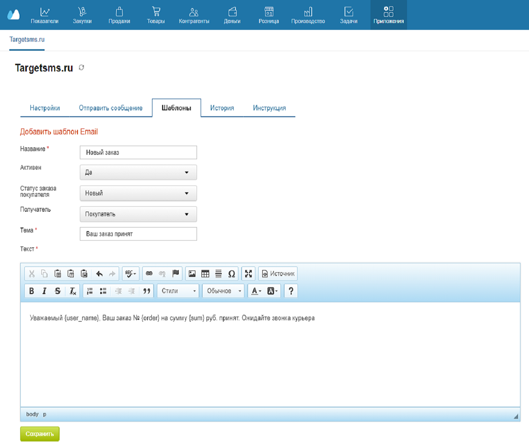Screen dimensions: 529x446
Task: Switch to the Настройки tab
Action: (44, 108)
